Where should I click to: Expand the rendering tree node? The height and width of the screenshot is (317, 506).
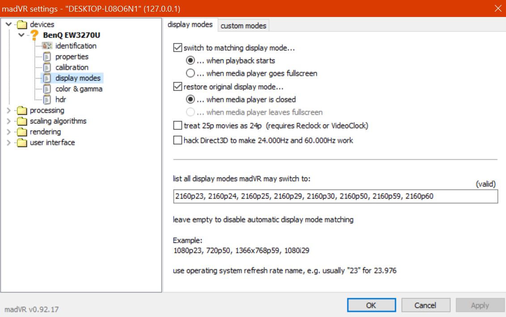point(9,132)
